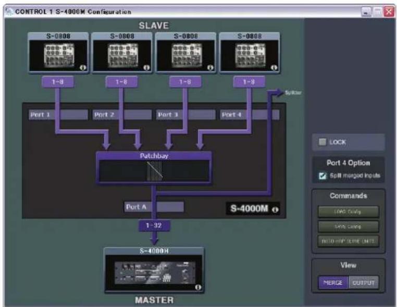Enable the LOCK checkbox
This screenshot has width=397, height=307.
coord(322,142)
